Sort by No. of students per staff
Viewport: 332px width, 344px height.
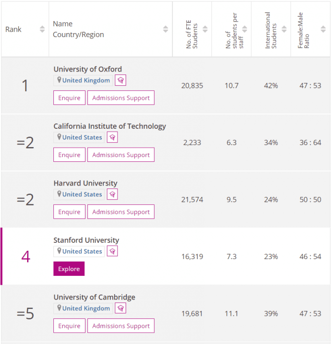pos(245,29)
